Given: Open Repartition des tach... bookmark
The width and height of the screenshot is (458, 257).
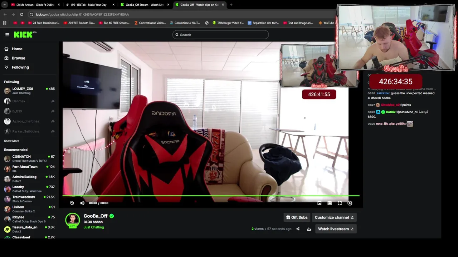Looking at the screenshot, I should click(263, 23).
